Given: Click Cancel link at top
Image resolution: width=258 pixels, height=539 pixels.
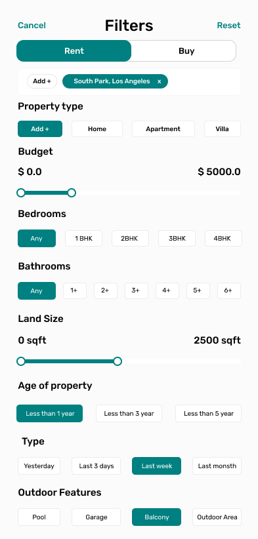Looking at the screenshot, I should coord(32,26).
